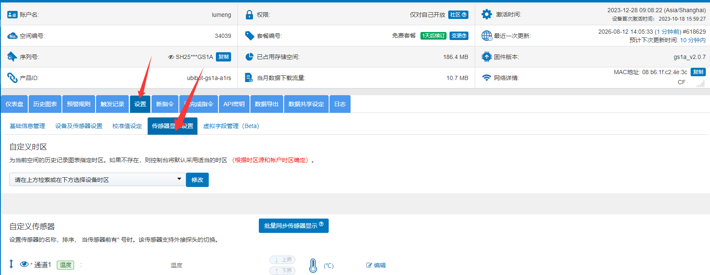Screen dimensions: 710x275
Task: Open the device timezone dropdown
Action: point(98,179)
